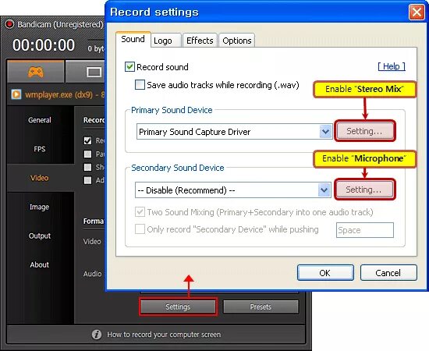Click the Settings button in Bandicam window

click(178, 307)
